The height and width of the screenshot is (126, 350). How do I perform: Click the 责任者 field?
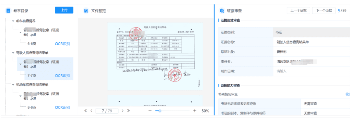(x=311, y=61)
